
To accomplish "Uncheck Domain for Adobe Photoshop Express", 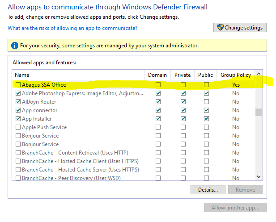I will coord(158,93).
